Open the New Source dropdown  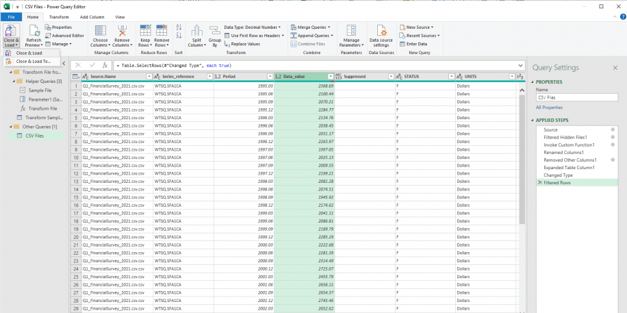pos(417,27)
